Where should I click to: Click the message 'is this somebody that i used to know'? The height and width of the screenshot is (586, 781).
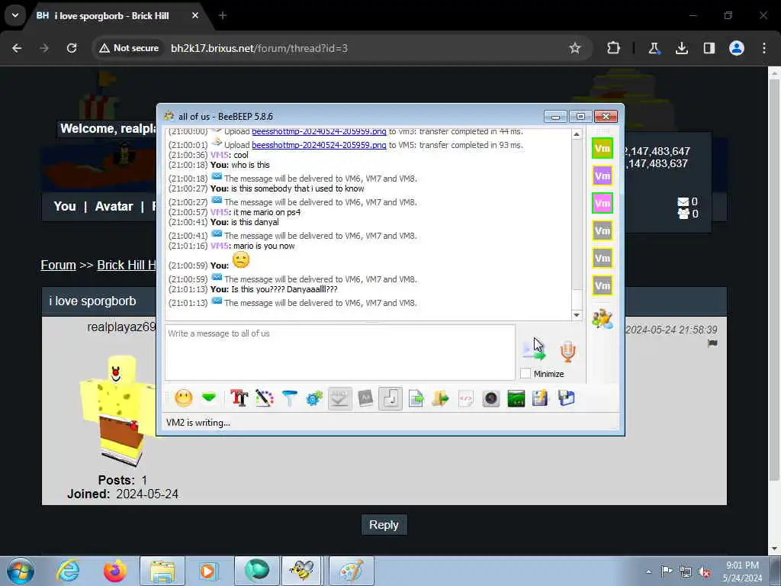[298, 188]
